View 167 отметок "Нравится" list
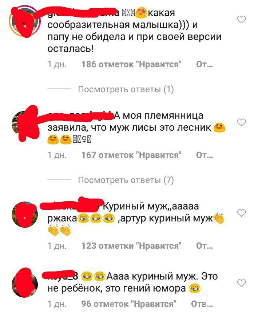Viewport: 262px width, 322px height. click(x=131, y=155)
